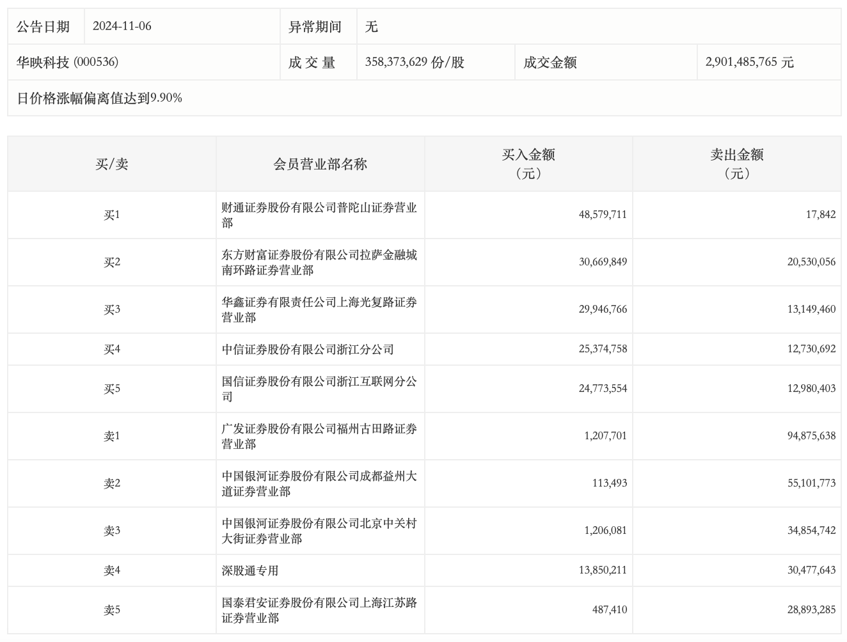Click 中国银河证券成都益州大道证券营业部
This screenshot has height=642, width=847.
point(319,483)
